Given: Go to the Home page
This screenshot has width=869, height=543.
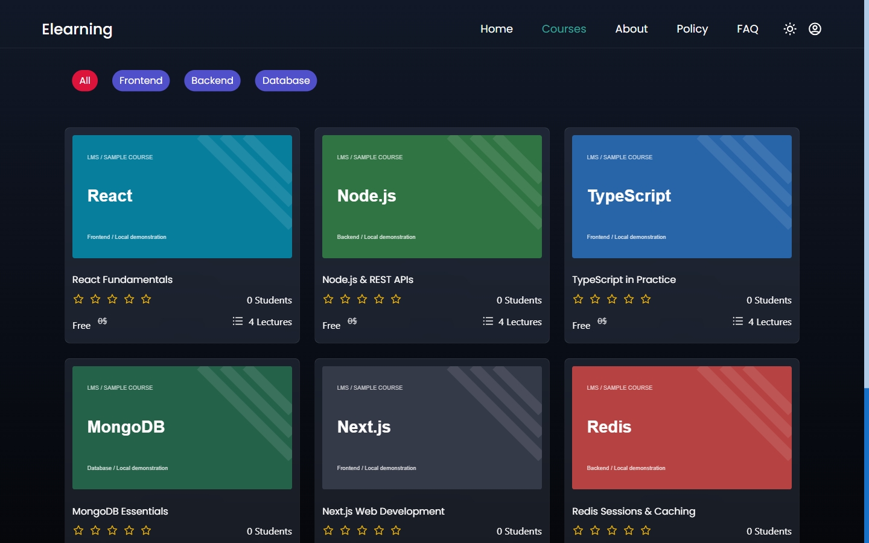Looking at the screenshot, I should tap(497, 29).
